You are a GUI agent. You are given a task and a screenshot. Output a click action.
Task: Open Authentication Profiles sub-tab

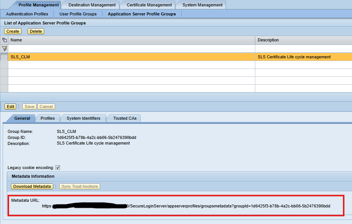(27, 14)
